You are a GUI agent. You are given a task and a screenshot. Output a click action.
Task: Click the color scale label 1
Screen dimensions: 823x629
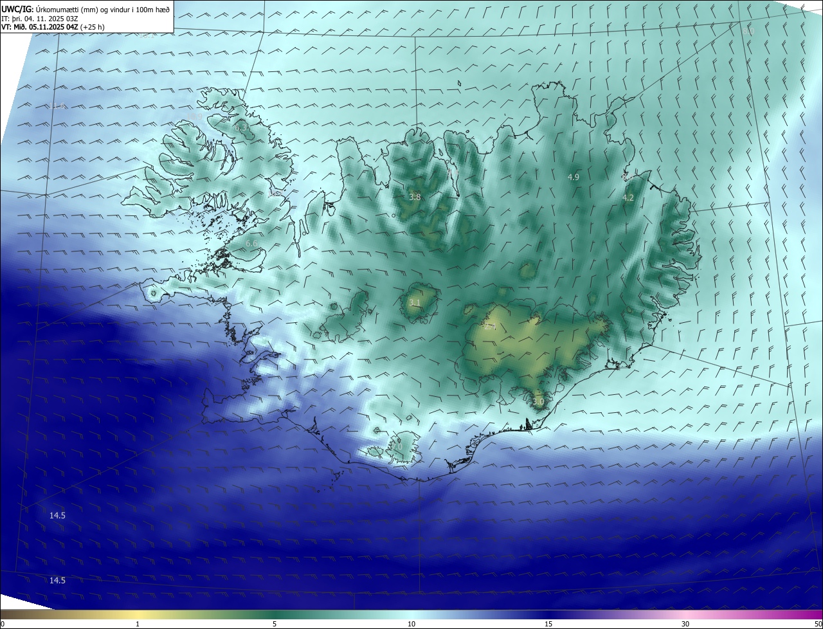click(x=138, y=624)
